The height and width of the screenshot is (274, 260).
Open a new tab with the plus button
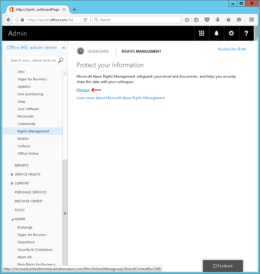(74, 10)
